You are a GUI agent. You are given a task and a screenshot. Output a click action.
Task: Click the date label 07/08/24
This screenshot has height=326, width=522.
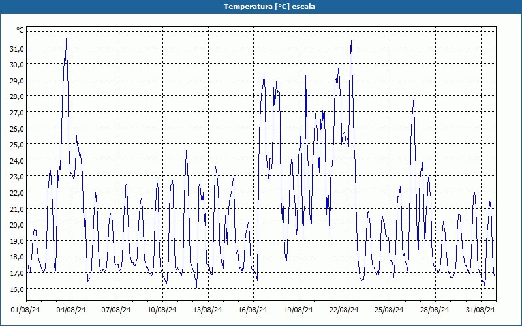coord(116,310)
